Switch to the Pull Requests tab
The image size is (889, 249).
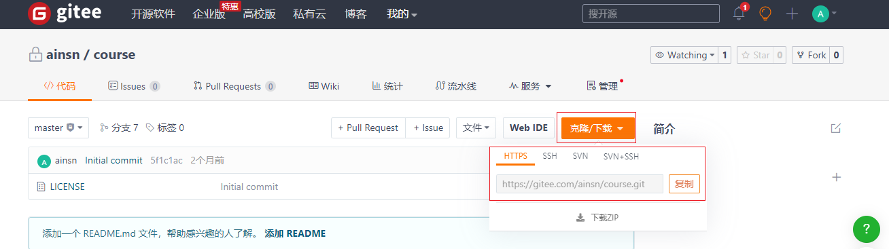click(x=234, y=86)
